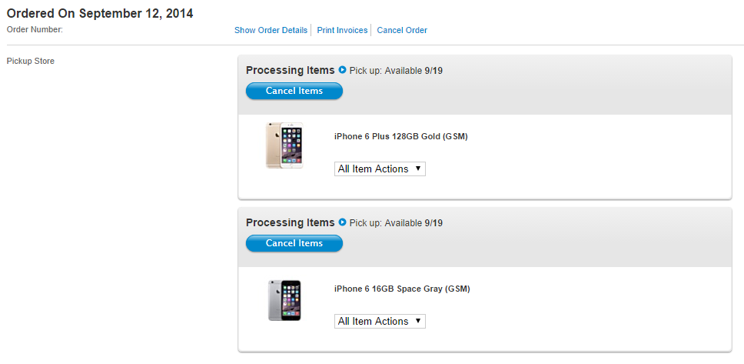Click the iPhone 6 Plus 128GB Gold (GSM) title

click(x=400, y=136)
